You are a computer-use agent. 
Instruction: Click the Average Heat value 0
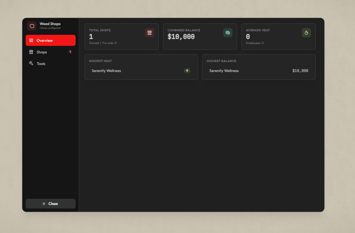(248, 37)
